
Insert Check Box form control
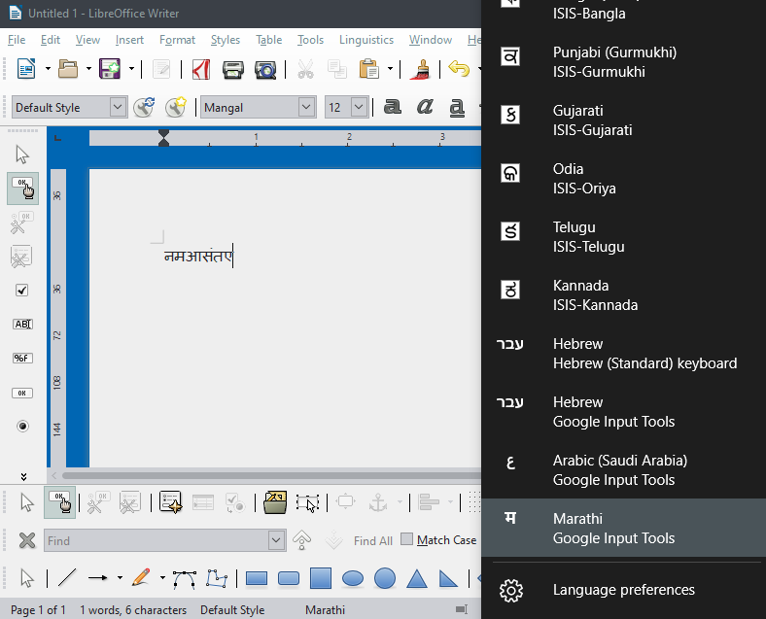click(21, 291)
